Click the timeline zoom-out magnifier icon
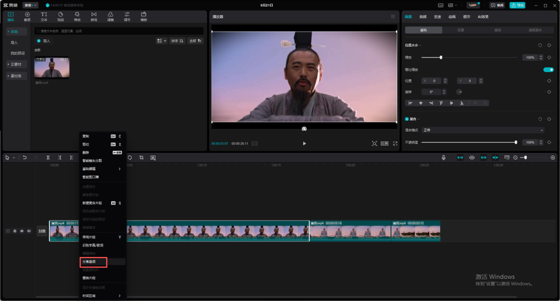560x301 pixels. (x=515, y=157)
